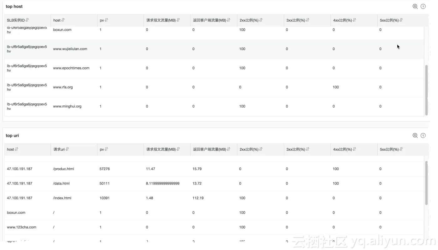Click the top uri panel title
Viewport: 438px width, 250px height.
coord(13,135)
